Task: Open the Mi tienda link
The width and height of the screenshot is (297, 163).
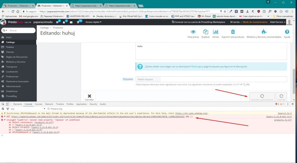Action: 235,22
